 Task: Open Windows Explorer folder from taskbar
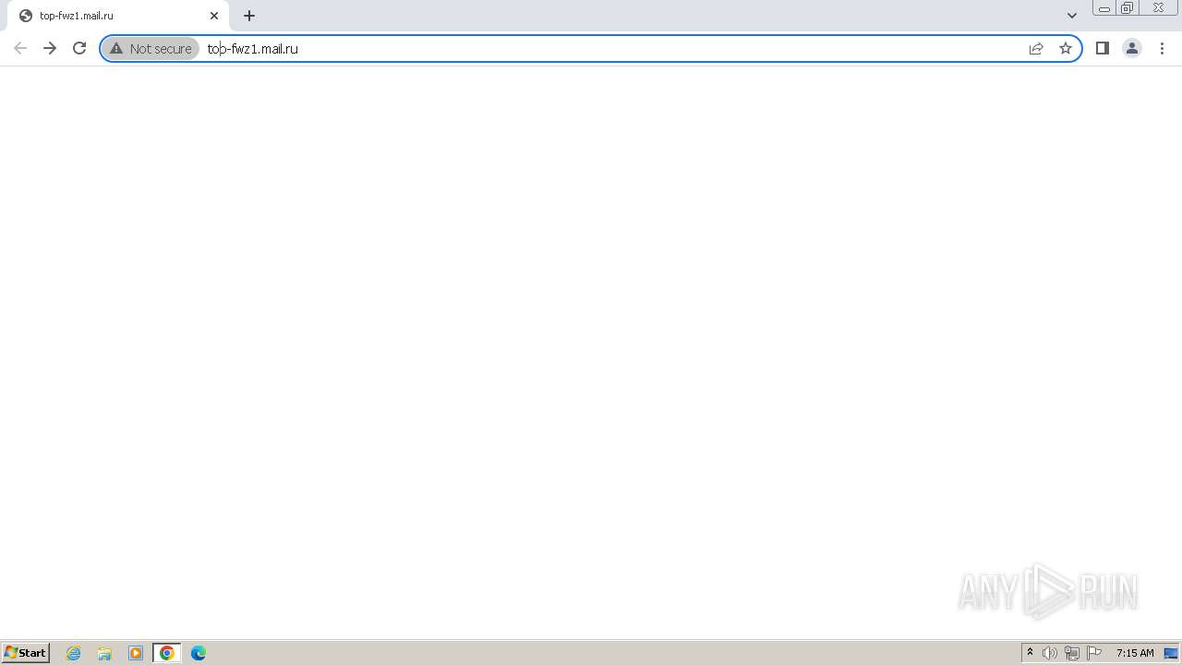(x=104, y=653)
